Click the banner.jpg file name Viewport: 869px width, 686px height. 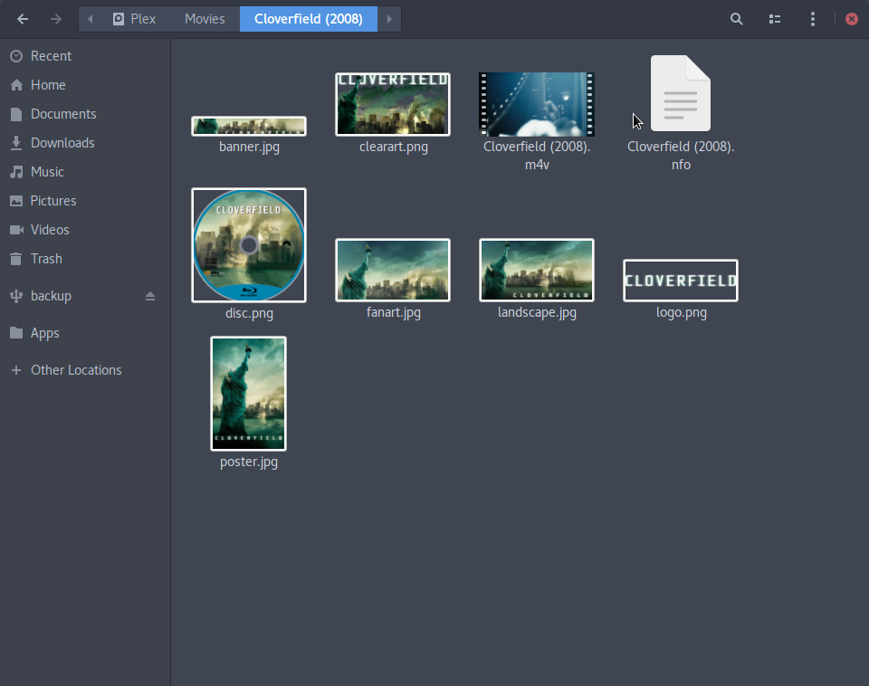tap(250, 147)
